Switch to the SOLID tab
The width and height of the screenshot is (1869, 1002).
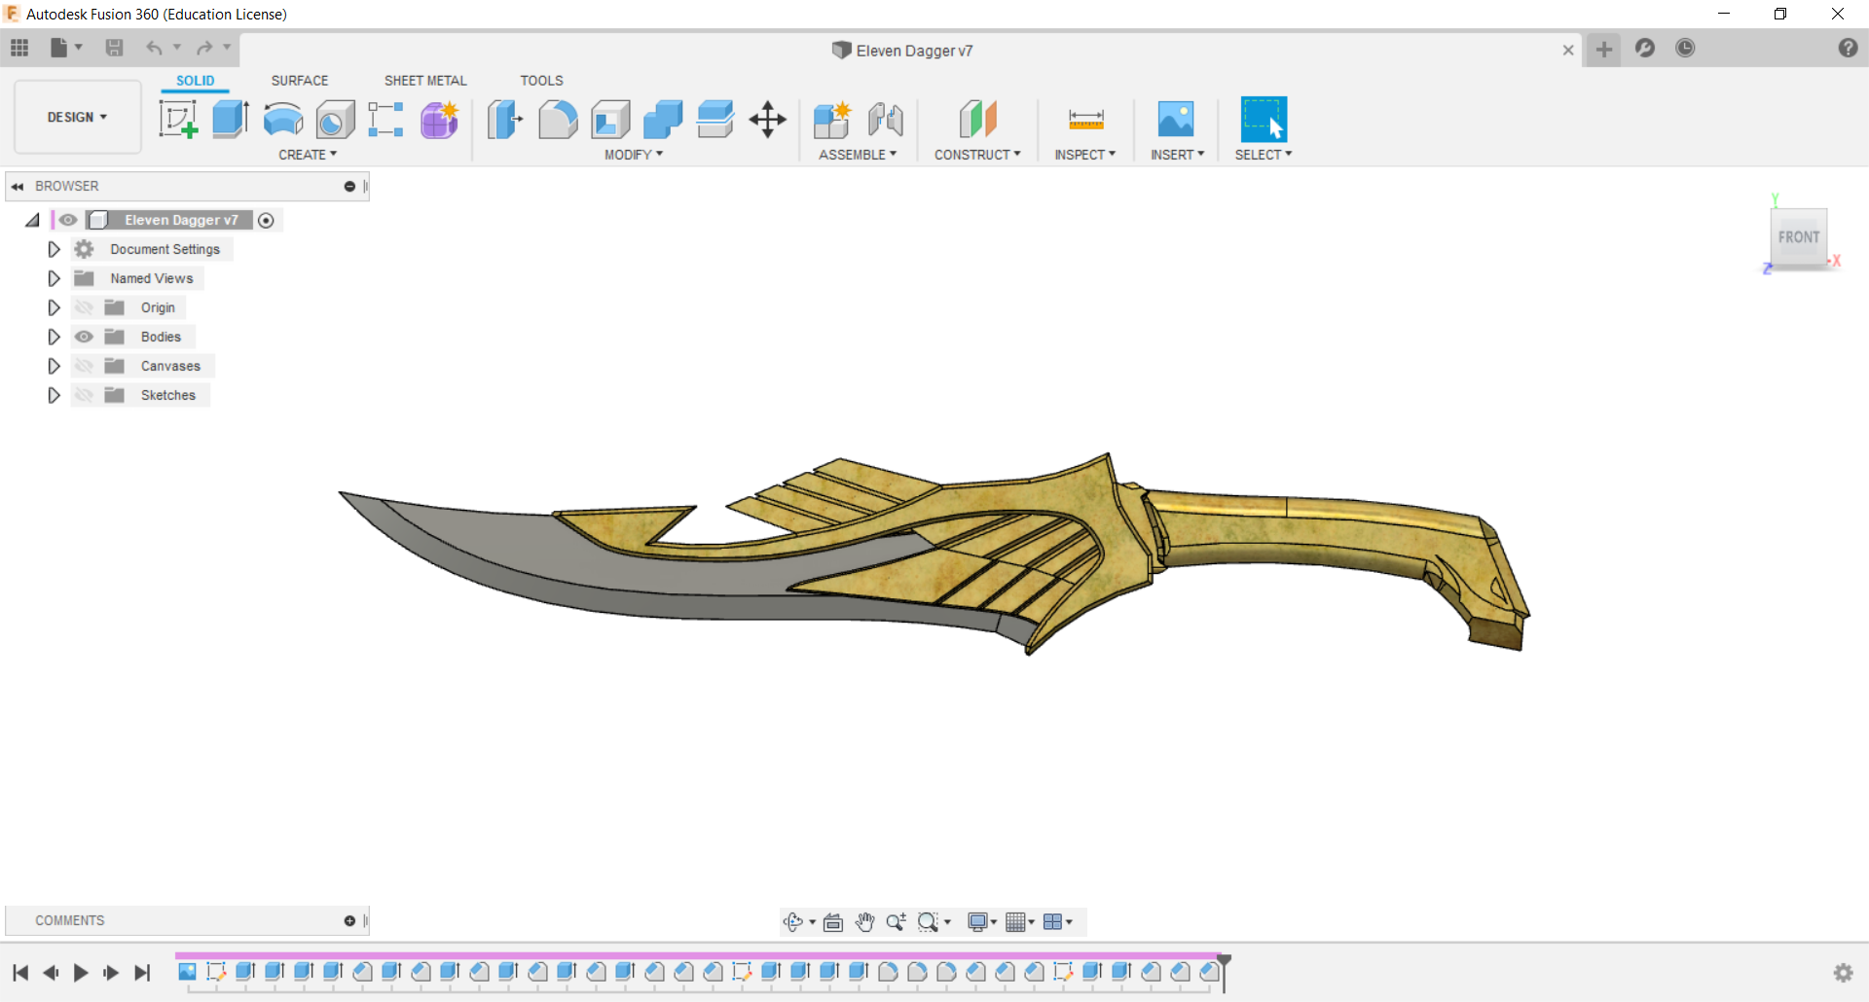click(195, 81)
